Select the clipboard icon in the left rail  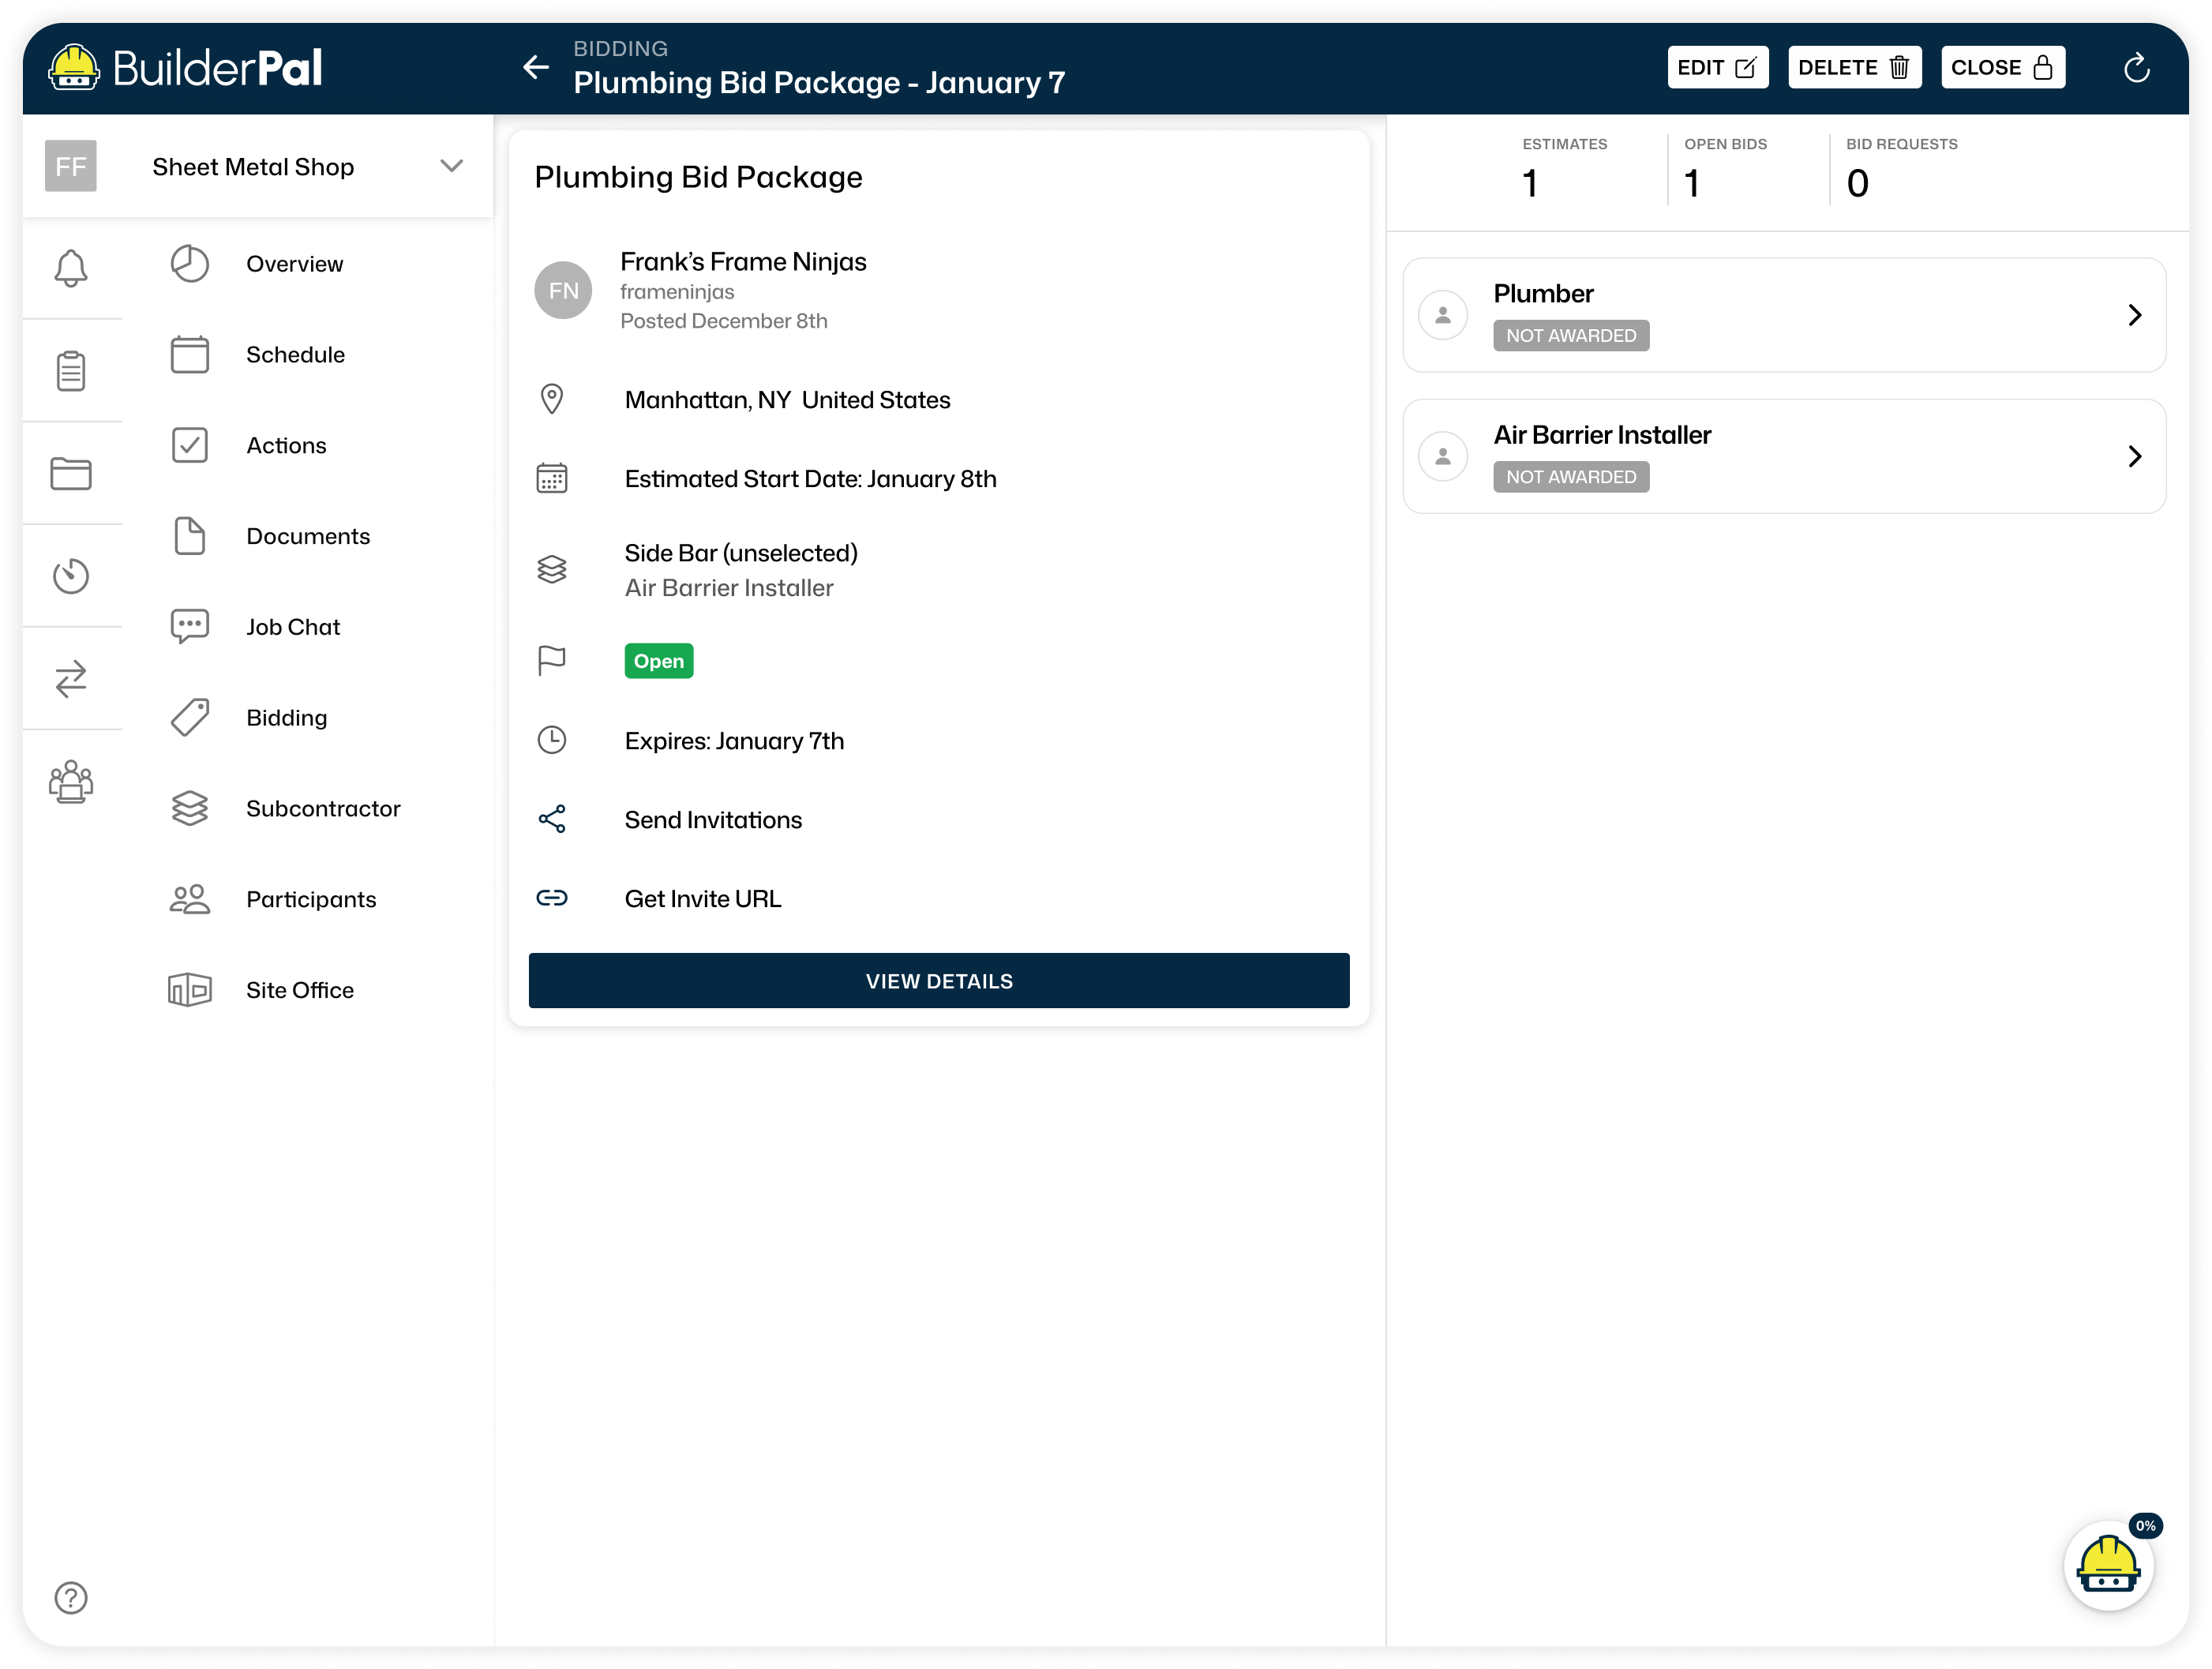click(71, 370)
